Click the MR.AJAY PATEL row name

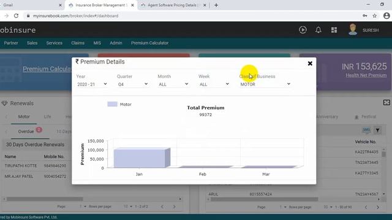pyautogui.click(x=19, y=177)
